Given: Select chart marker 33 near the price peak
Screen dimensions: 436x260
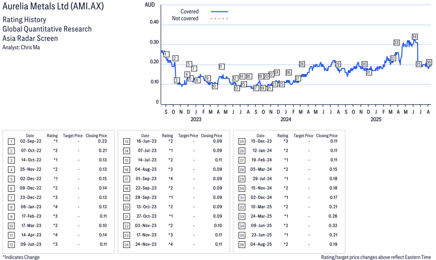Looking at the screenshot, I should click(x=397, y=43).
